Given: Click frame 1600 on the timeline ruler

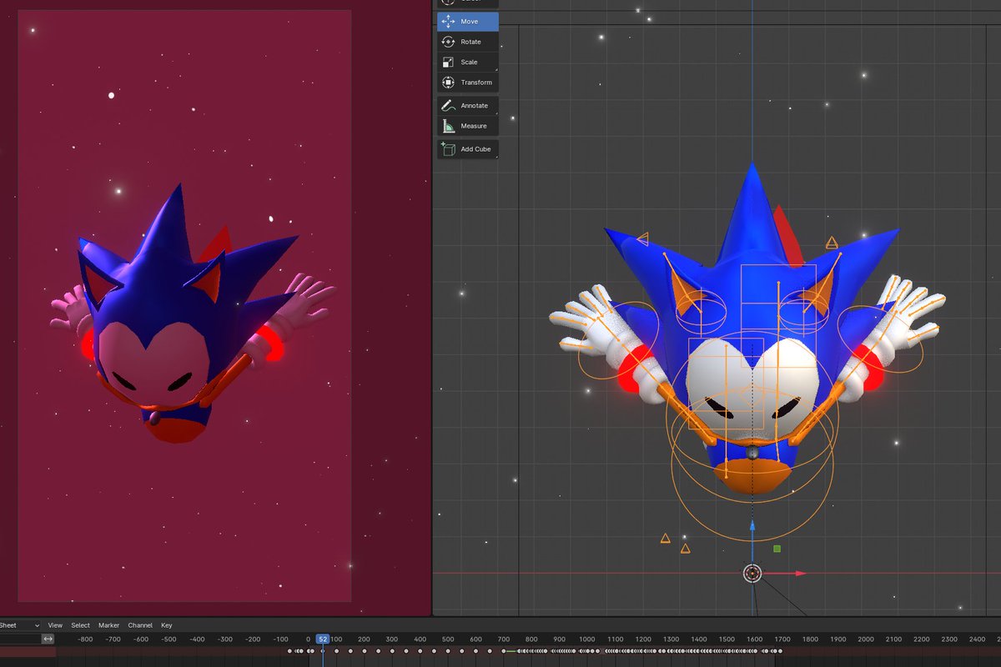Looking at the screenshot, I should pyautogui.click(x=754, y=639).
